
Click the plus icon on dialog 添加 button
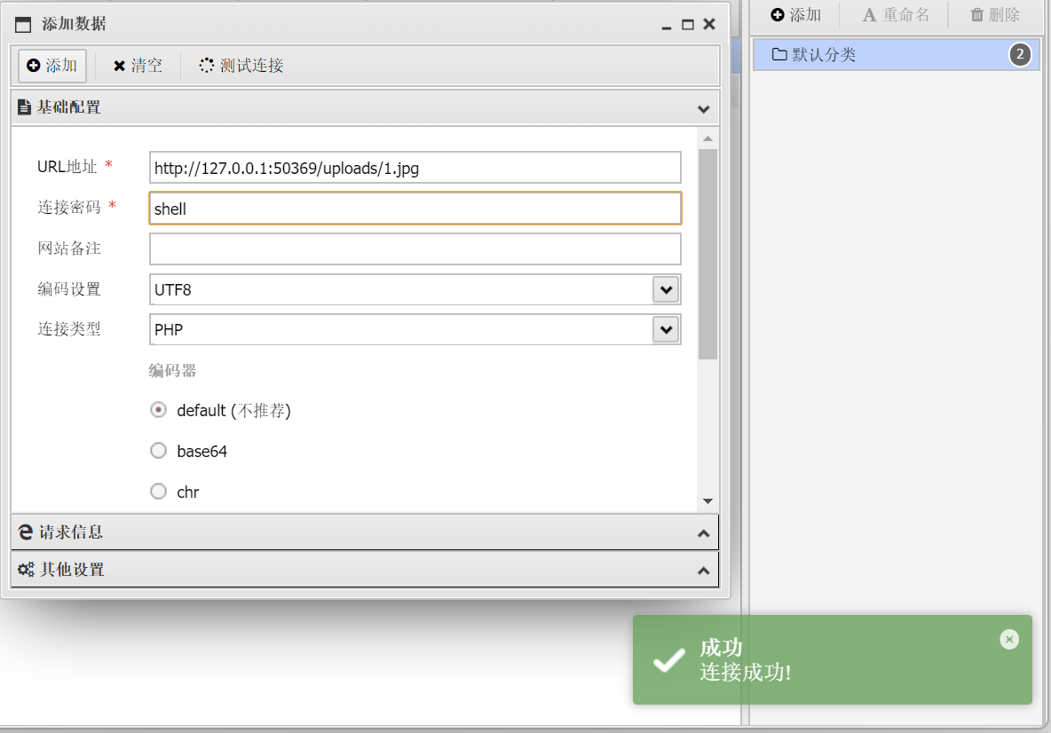(34, 65)
